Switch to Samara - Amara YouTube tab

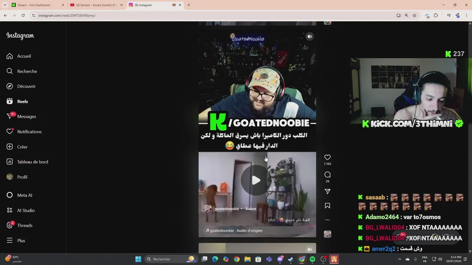96,5
